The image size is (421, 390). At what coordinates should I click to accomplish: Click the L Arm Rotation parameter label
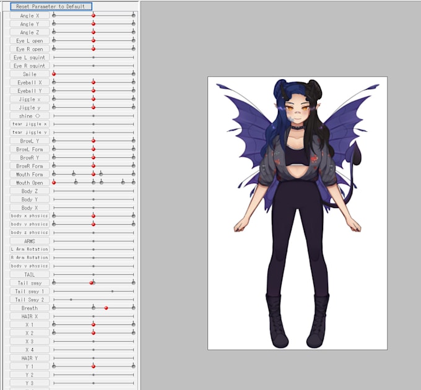(x=30, y=249)
